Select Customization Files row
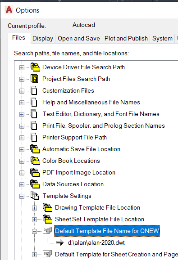 click(x=68, y=90)
